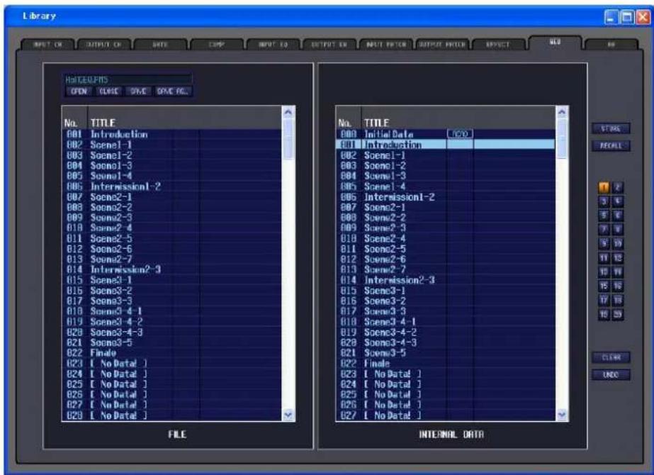Switch to the OUTPUT EQ tab

click(x=329, y=45)
